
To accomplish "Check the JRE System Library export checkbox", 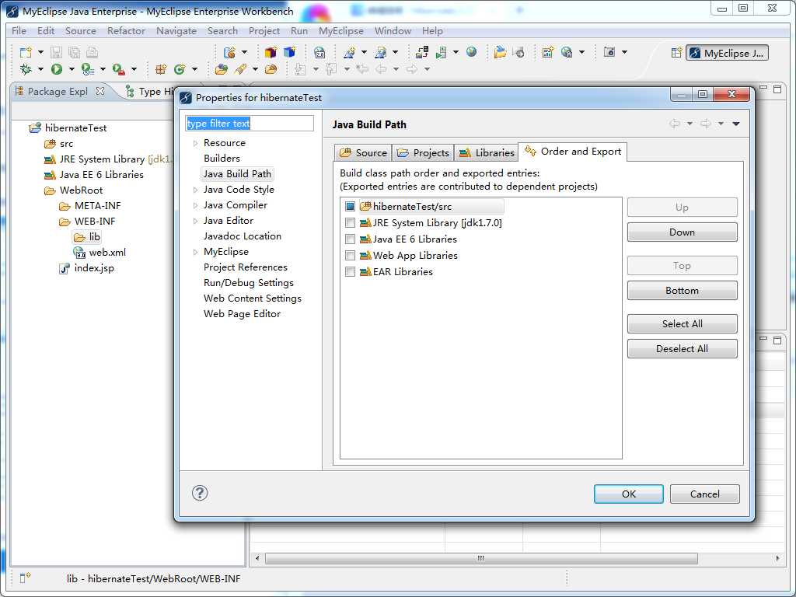I will [350, 223].
